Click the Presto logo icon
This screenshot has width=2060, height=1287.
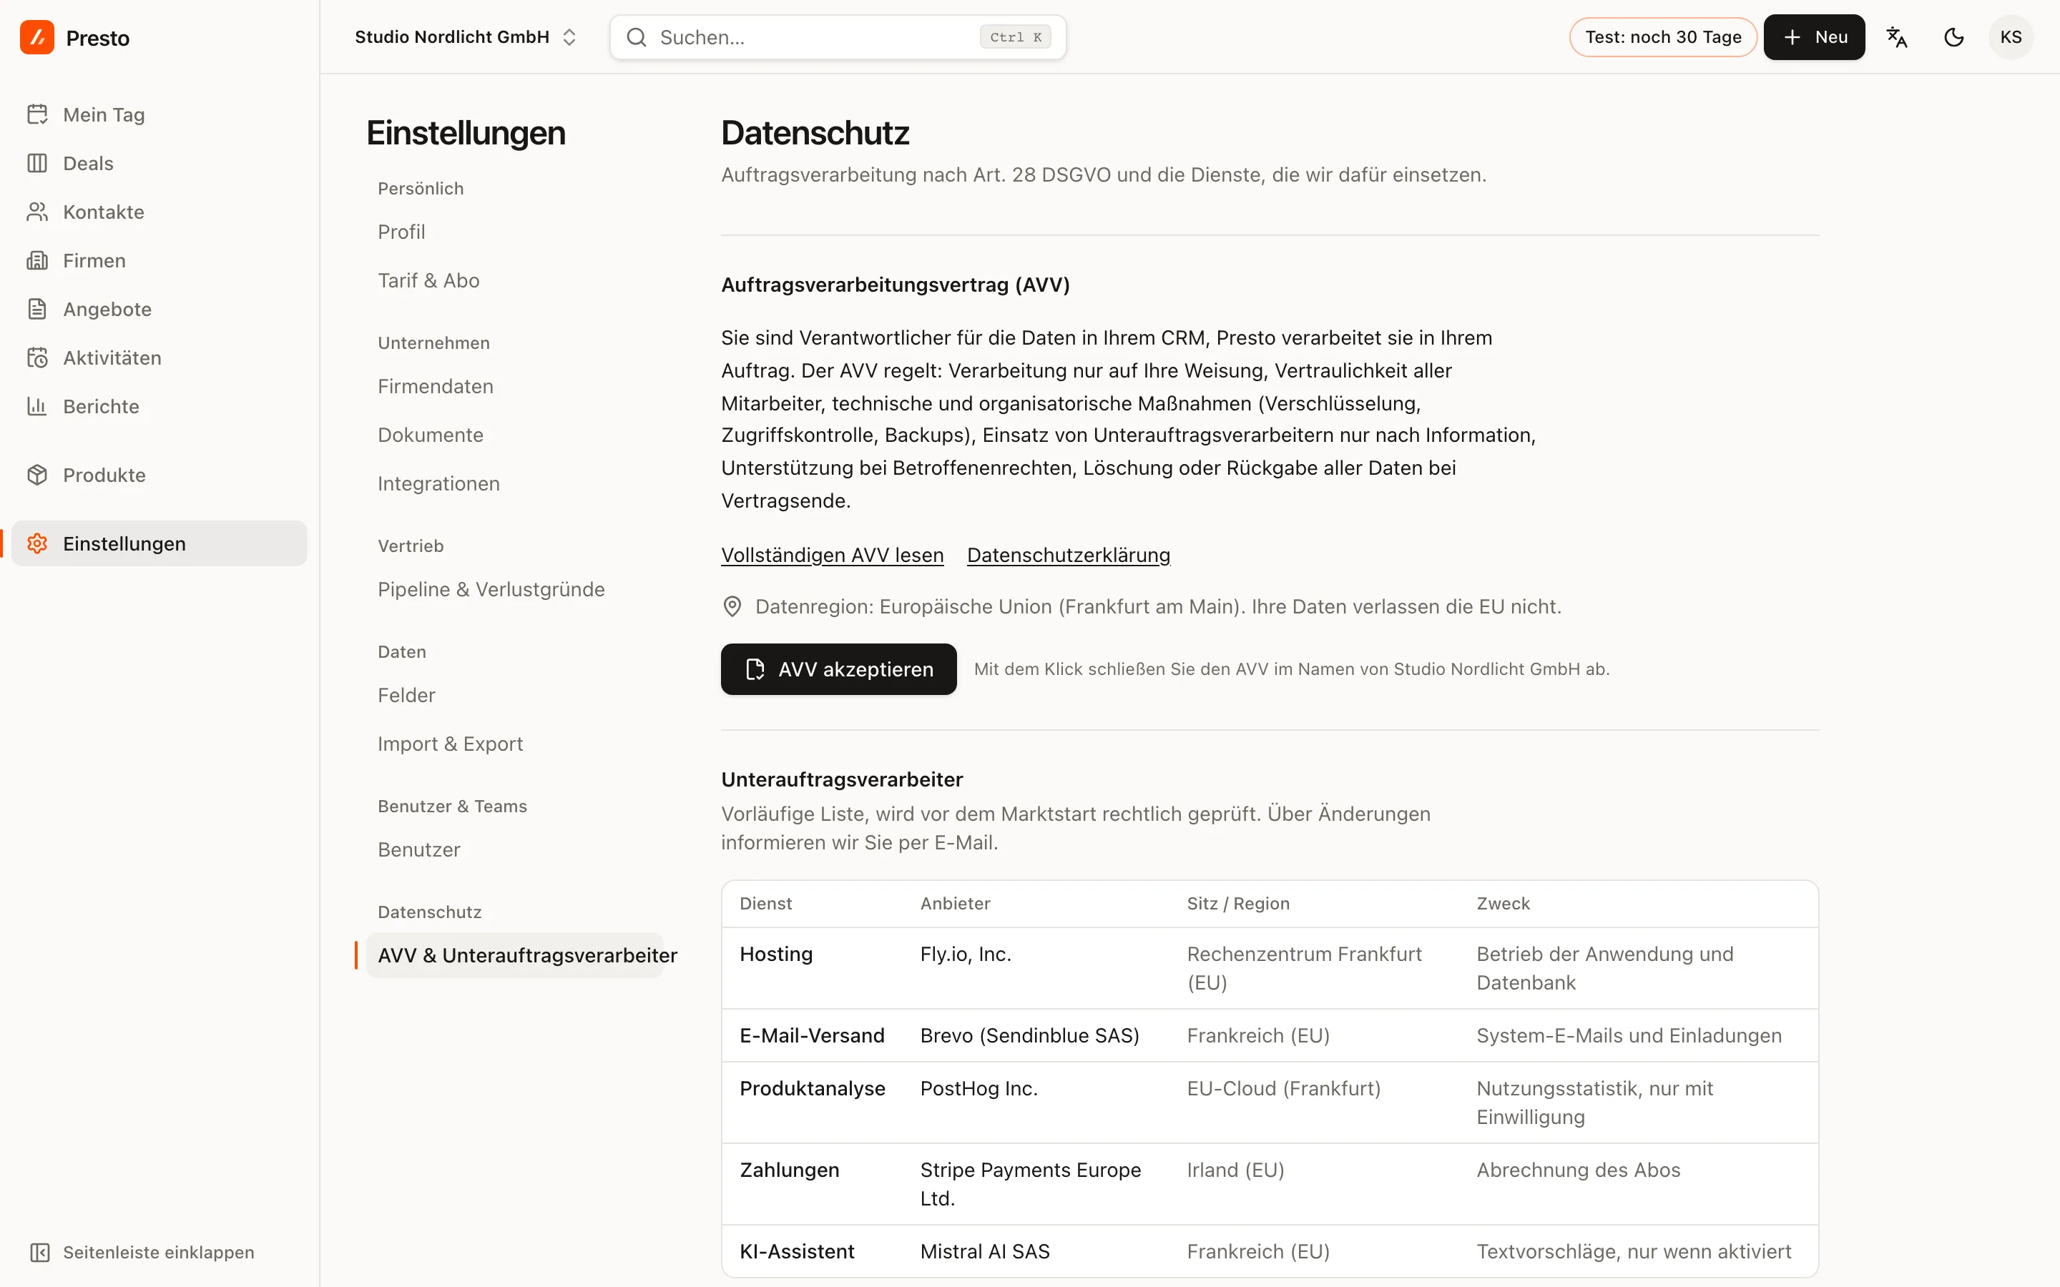36,37
